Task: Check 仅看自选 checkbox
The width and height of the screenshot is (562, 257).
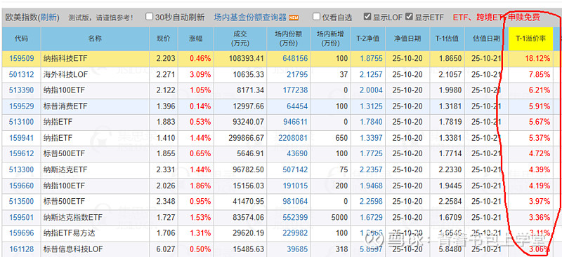Action: click(316, 17)
